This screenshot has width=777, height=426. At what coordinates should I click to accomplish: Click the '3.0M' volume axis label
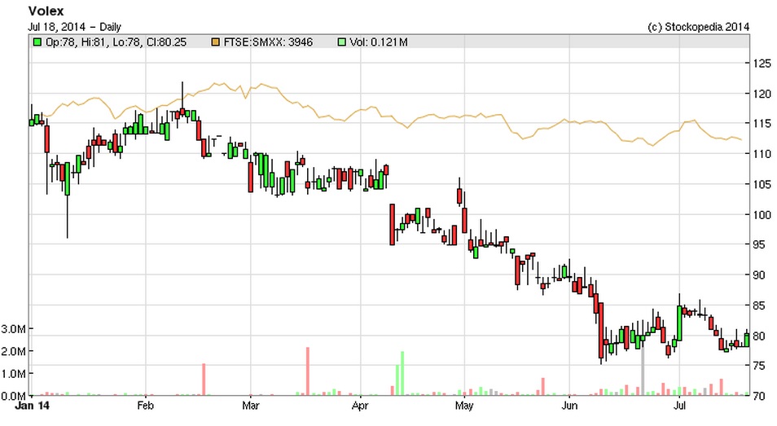pyautogui.click(x=14, y=329)
